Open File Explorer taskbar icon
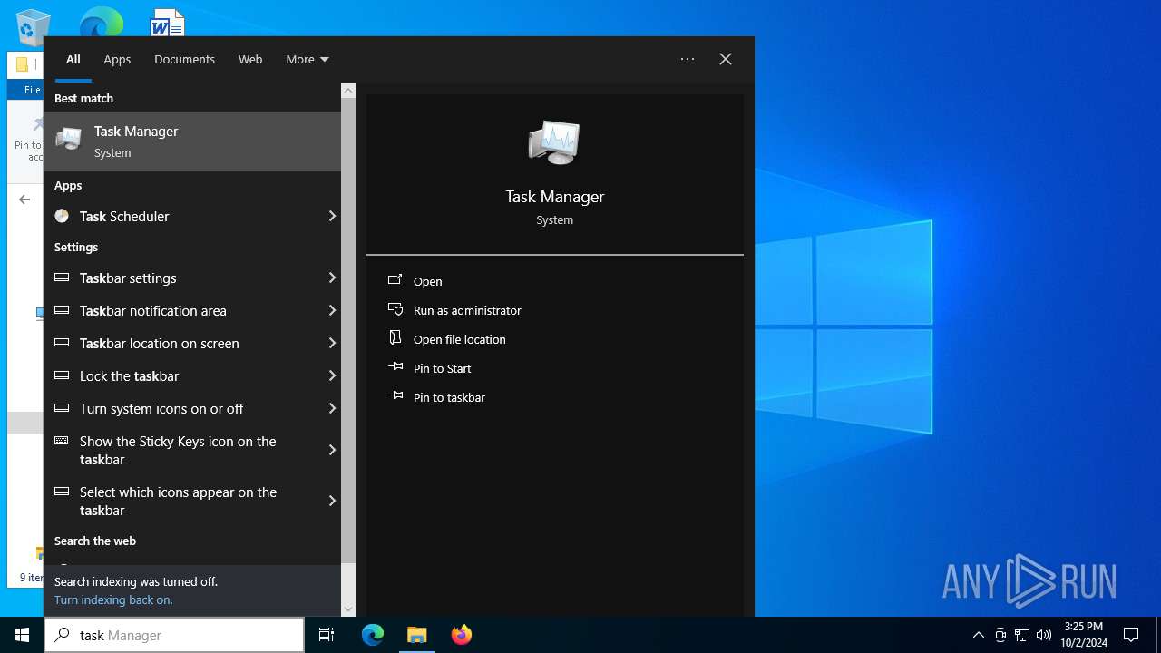The height and width of the screenshot is (653, 1161). [x=417, y=635]
